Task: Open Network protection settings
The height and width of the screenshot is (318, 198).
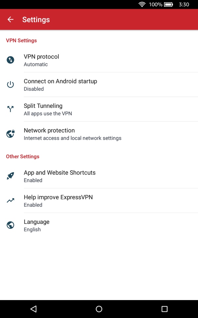Action: pyautogui.click(x=99, y=134)
